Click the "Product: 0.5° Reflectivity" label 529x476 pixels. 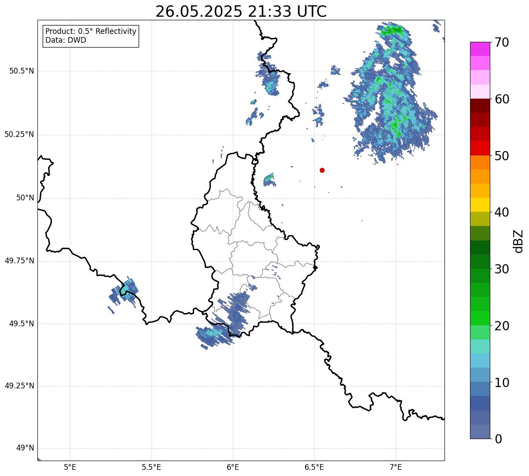coord(91,32)
